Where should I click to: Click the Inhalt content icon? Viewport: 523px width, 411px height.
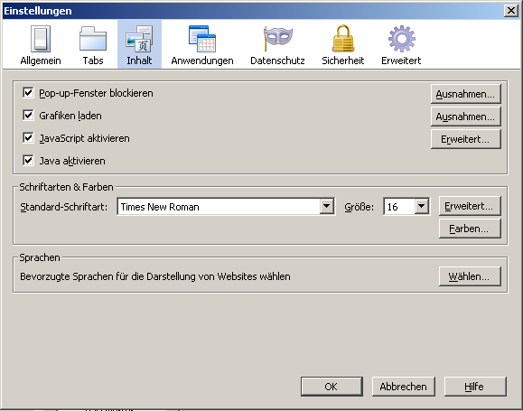point(139,39)
